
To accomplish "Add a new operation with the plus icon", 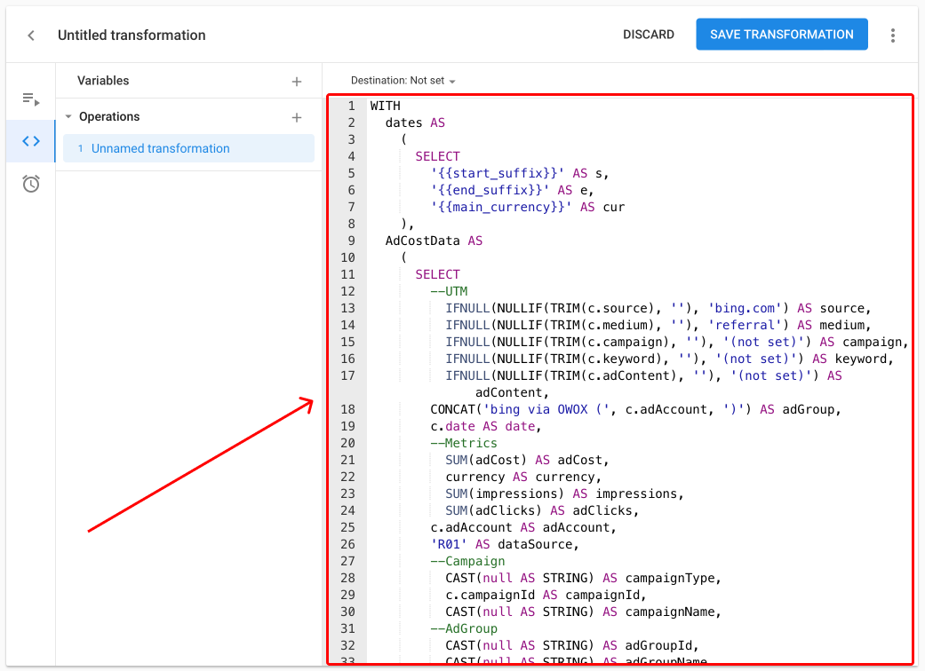I will [x=297, y=117].
